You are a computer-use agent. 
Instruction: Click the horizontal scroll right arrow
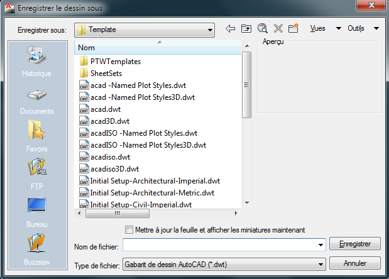pos(236,213)
